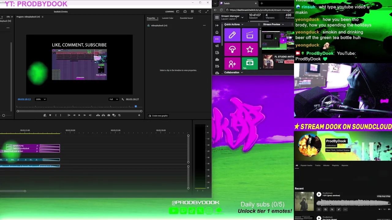Screen dimensions: 392x220
Task: Mark Out point in Program monitor
Action: pos(61,115)
